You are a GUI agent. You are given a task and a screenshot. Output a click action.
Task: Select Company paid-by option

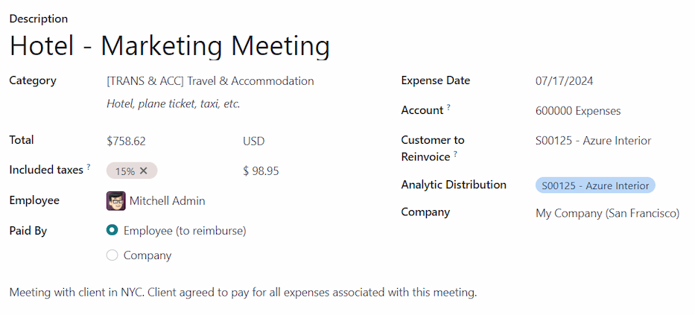(x=112, y=255)
